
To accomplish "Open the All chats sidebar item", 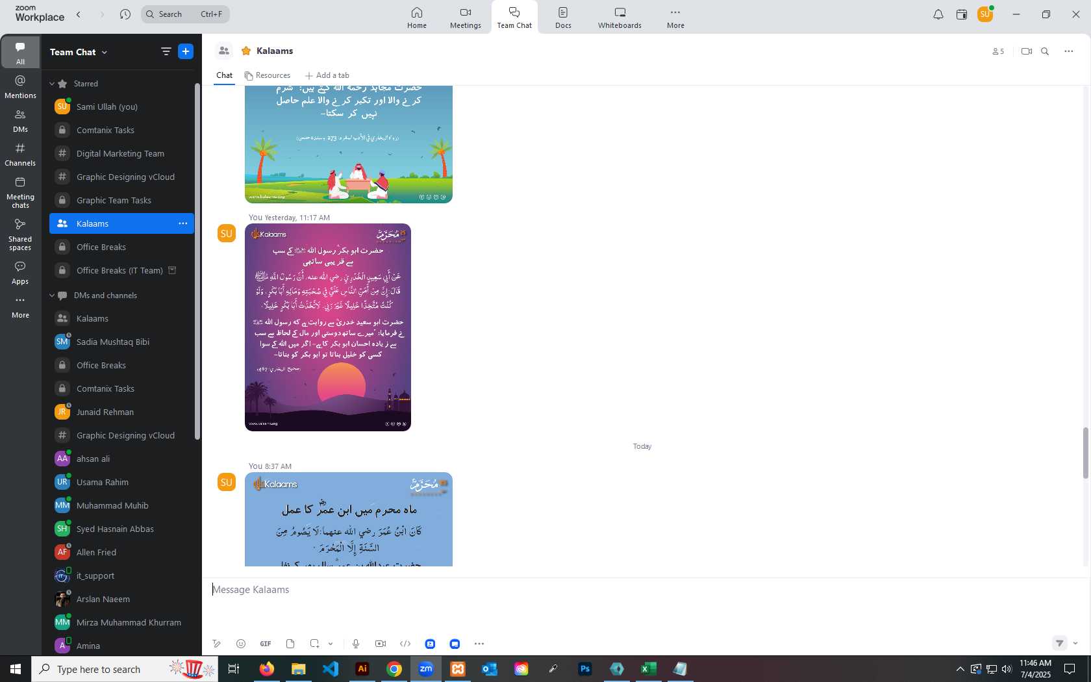I will tap(20, 53).
